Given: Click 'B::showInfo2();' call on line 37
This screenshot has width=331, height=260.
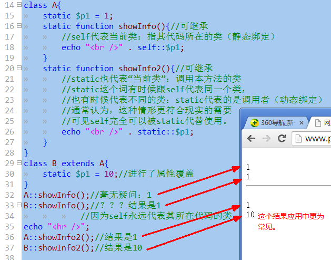Looking at the screenshot, I should (59, 248).
